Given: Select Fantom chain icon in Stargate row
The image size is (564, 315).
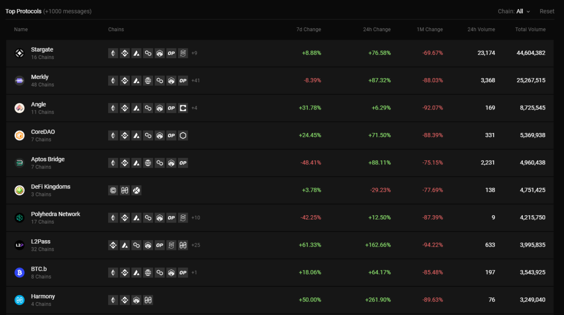Looking at the screenshot, I should (x=183, y=53).
